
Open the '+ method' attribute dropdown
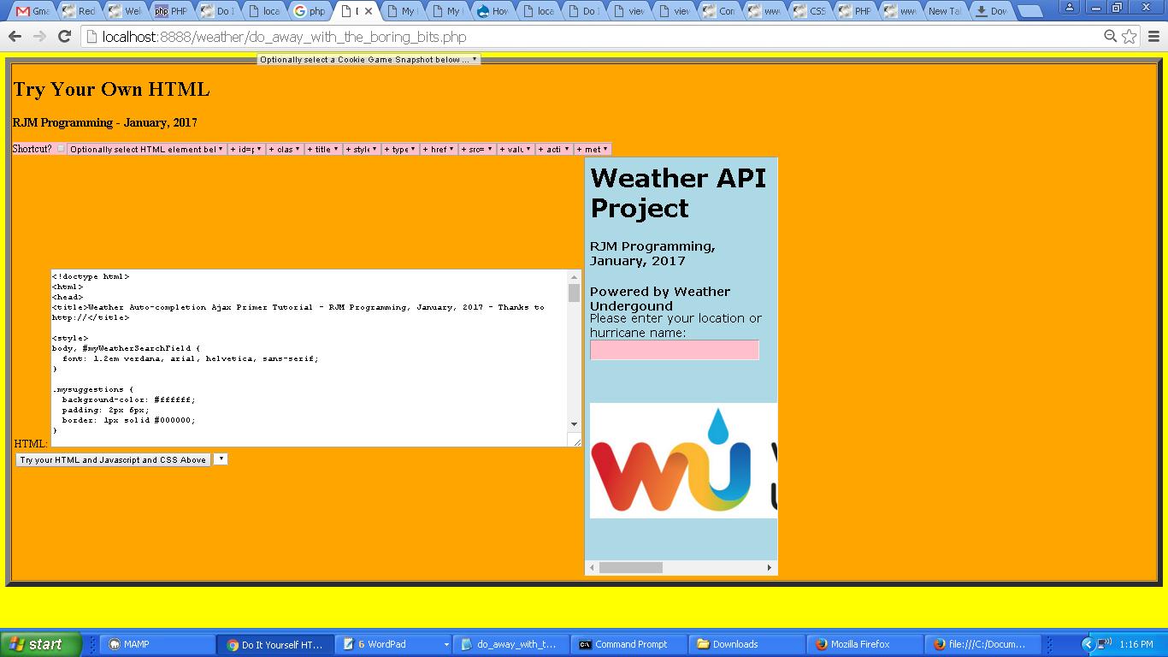(593, 149)
